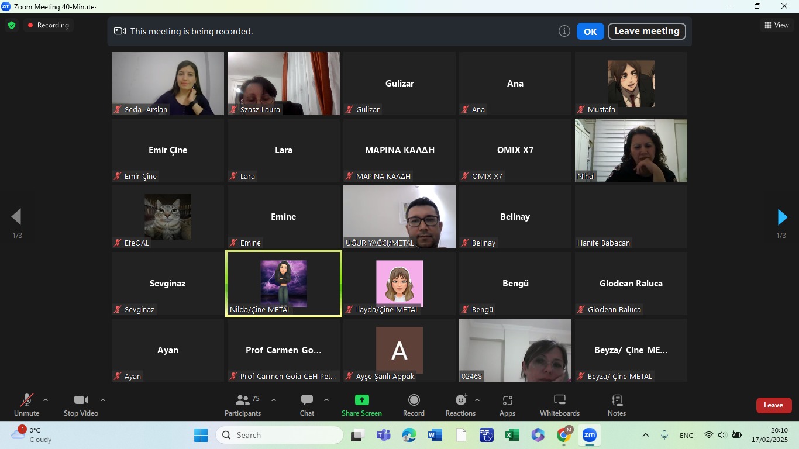Open the Reactions menu
The height and width of the screenshot is (449, 799).
point(461,405)
